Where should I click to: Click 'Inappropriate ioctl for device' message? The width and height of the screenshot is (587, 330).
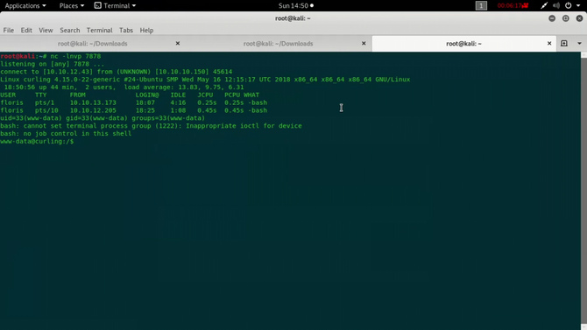point(244,126)
